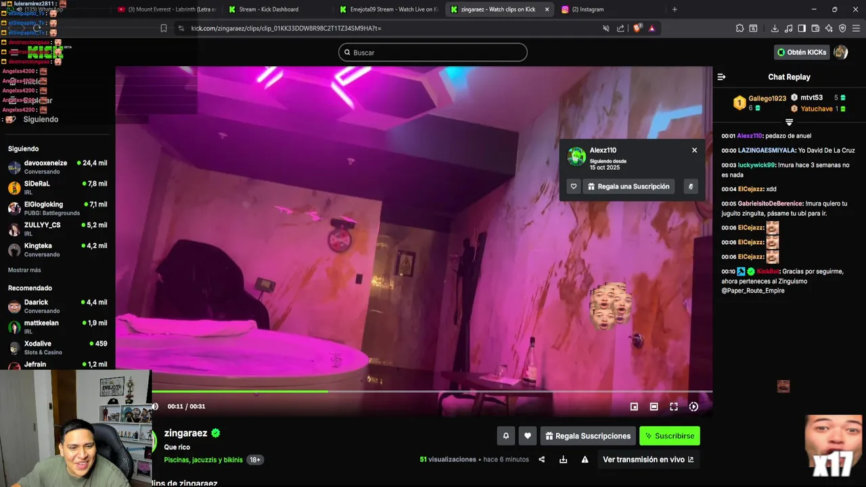Viewport: 866px width, 487px height.
Task: Click LAZINGAESMIYALA username in chat
Action: 766,150
